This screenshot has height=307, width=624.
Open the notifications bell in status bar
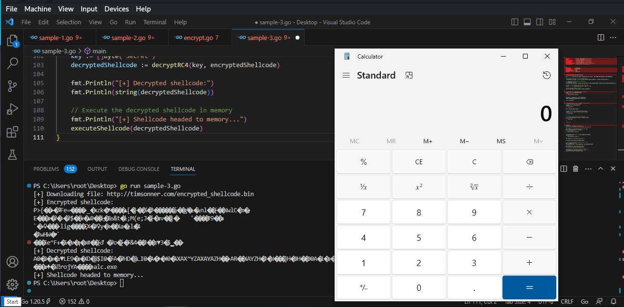click(x=613, y=302)
